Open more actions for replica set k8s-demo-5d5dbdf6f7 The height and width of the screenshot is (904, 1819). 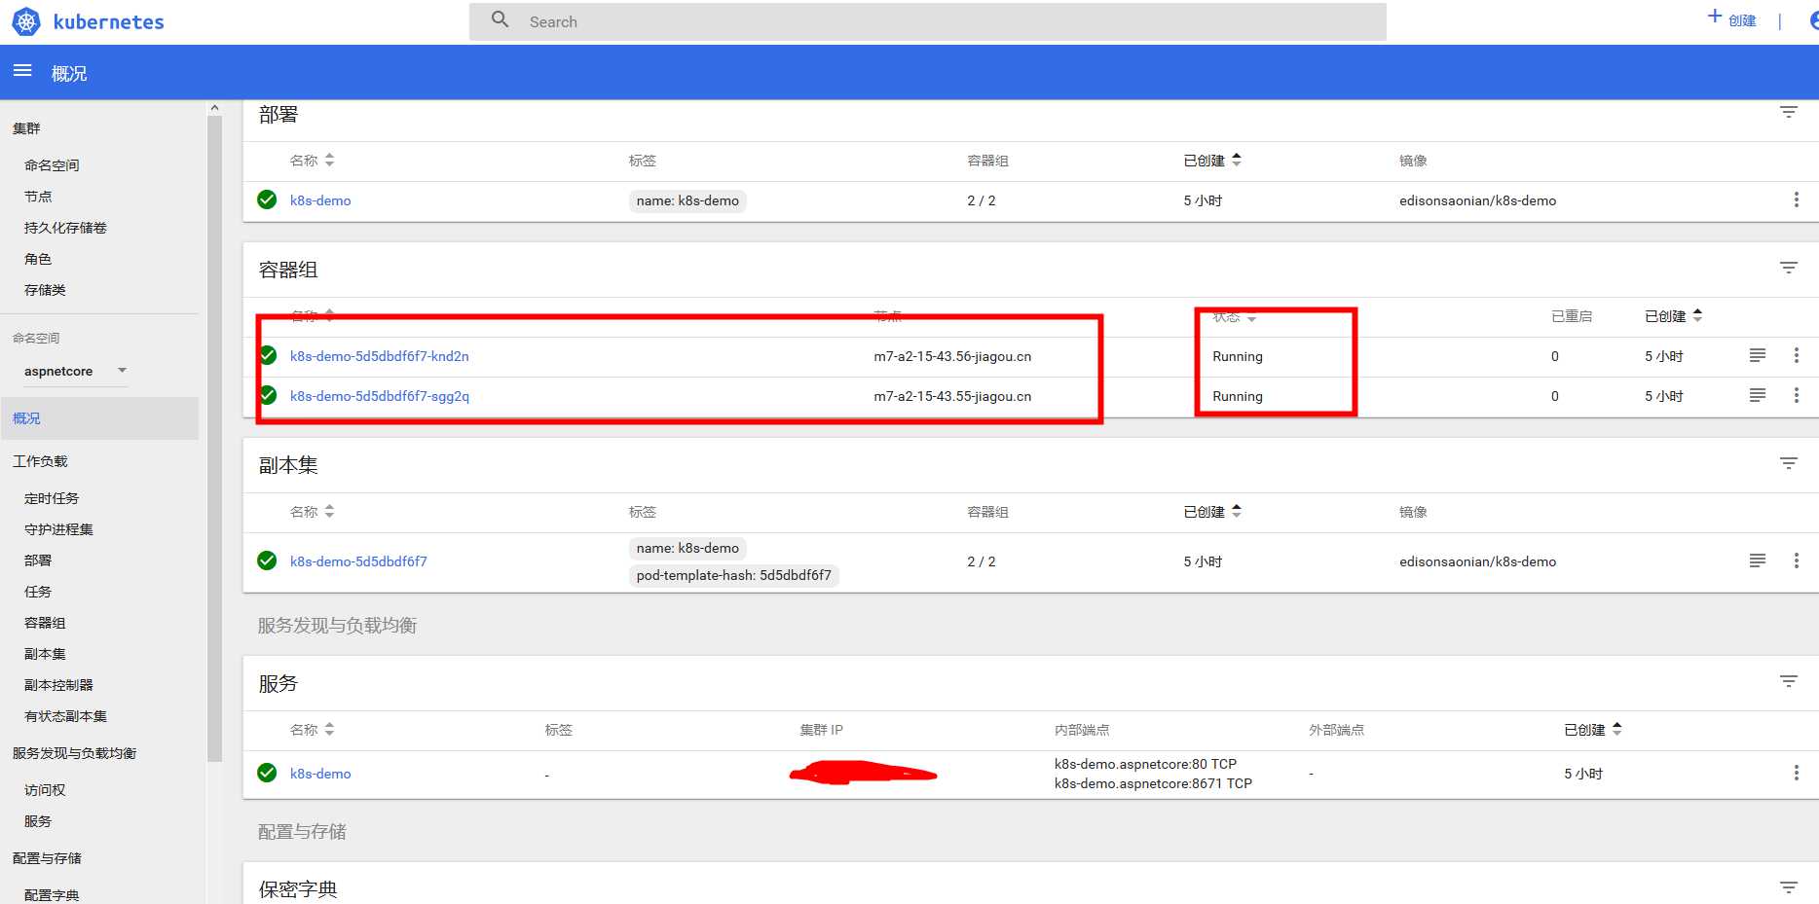click(1796, 560)
